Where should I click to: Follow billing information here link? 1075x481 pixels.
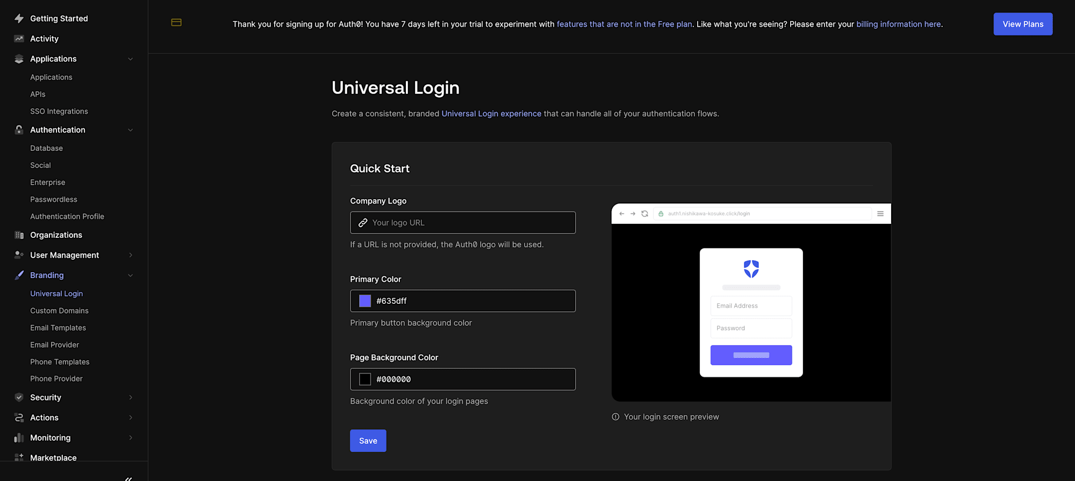click(x=899, y=24)
